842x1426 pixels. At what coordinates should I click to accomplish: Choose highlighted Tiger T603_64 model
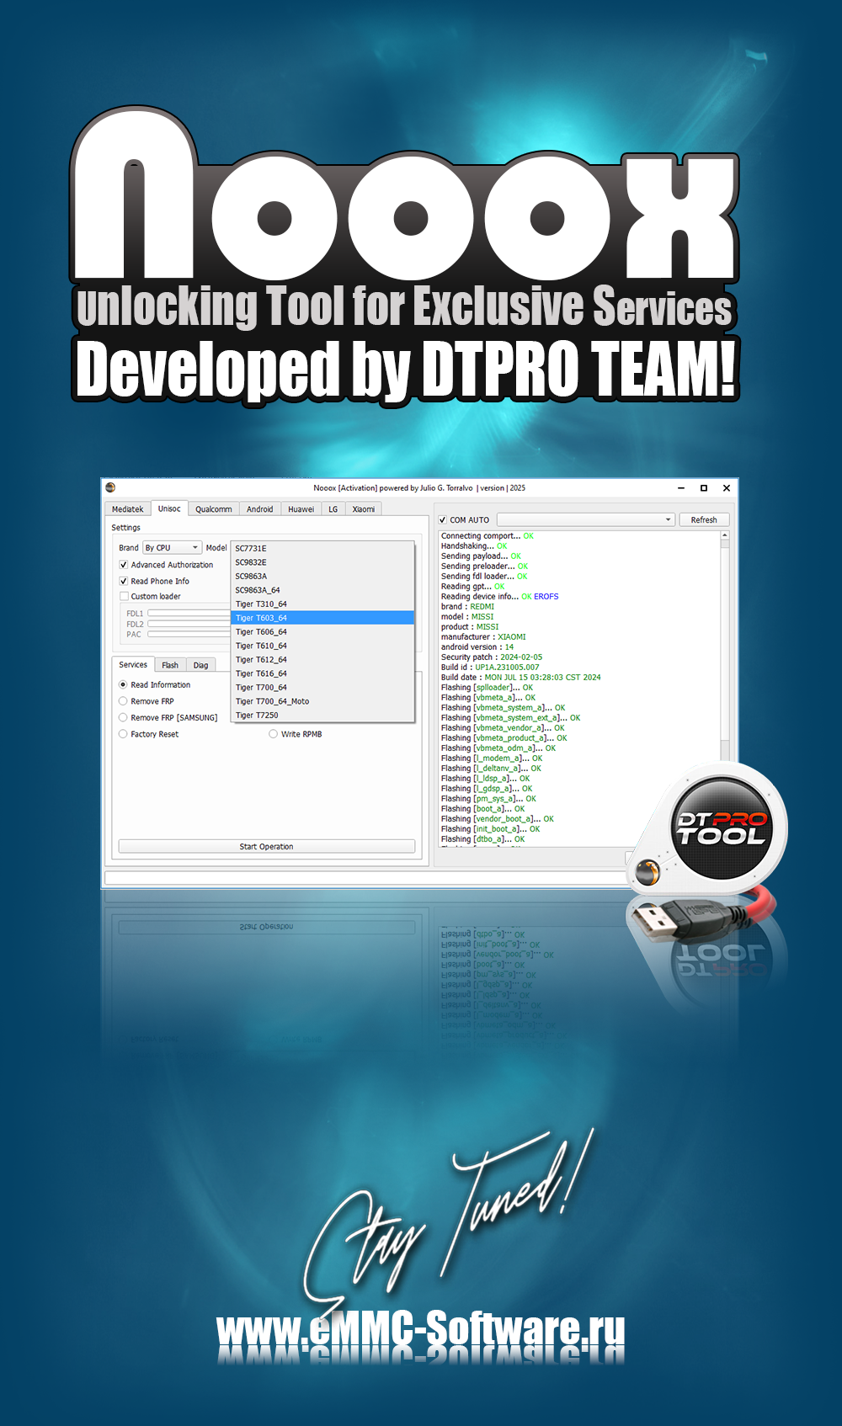click(x=322, y=618)
